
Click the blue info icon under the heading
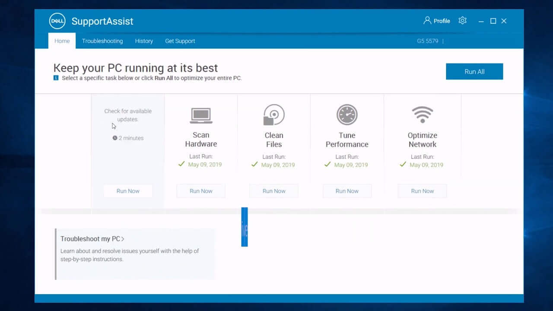[x=57, y=78]
